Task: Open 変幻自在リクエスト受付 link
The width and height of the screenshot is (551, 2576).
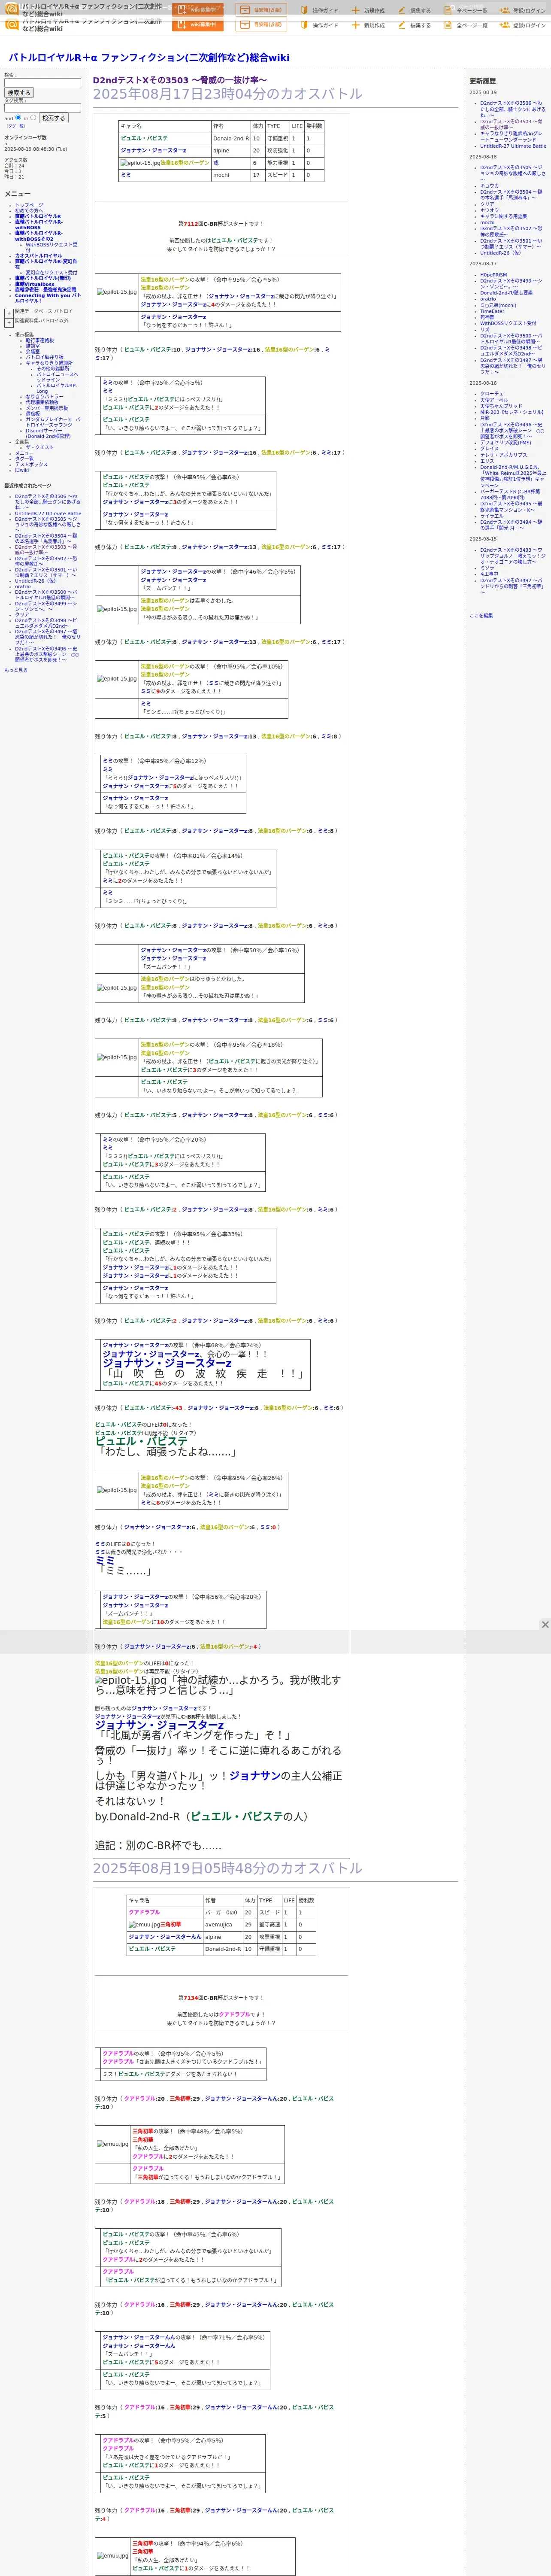Action: 51,272
